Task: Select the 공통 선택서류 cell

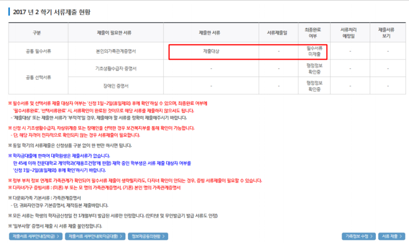Action: tap(38, 77)
